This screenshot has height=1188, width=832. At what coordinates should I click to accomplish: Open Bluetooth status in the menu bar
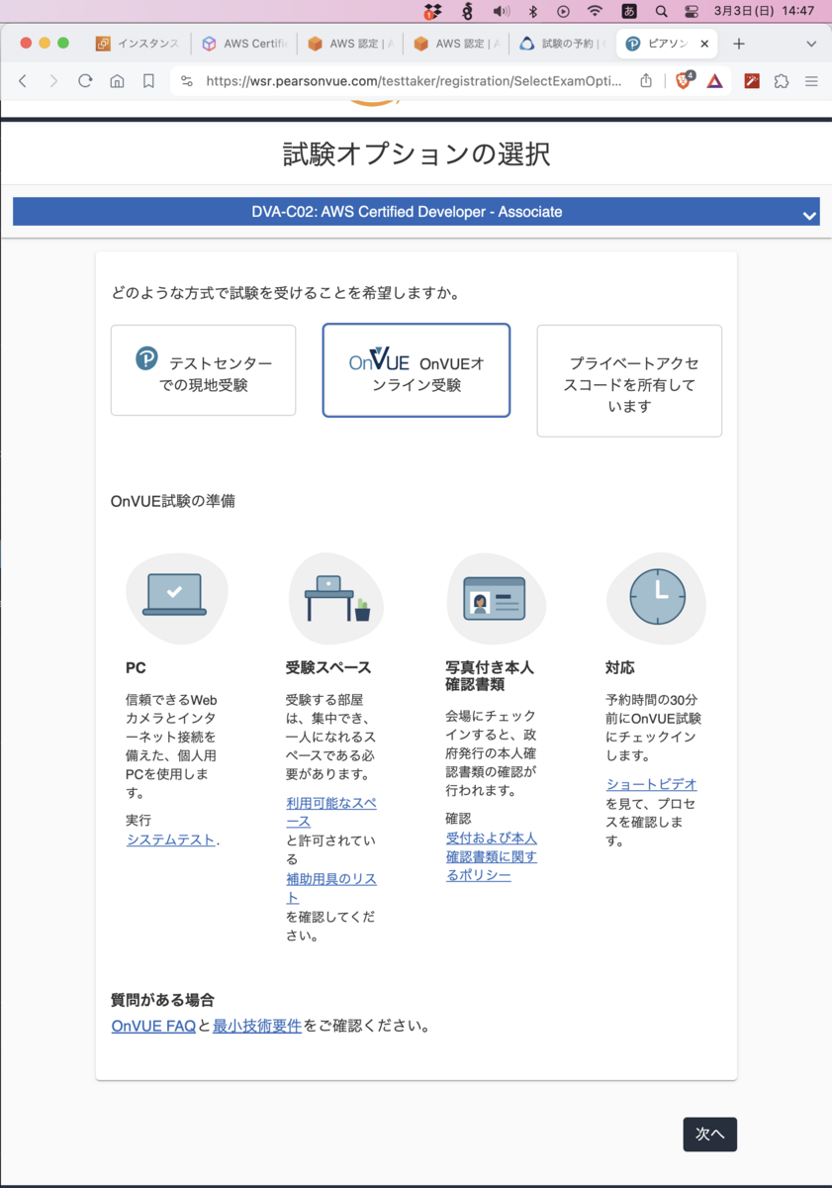(532, 11)
